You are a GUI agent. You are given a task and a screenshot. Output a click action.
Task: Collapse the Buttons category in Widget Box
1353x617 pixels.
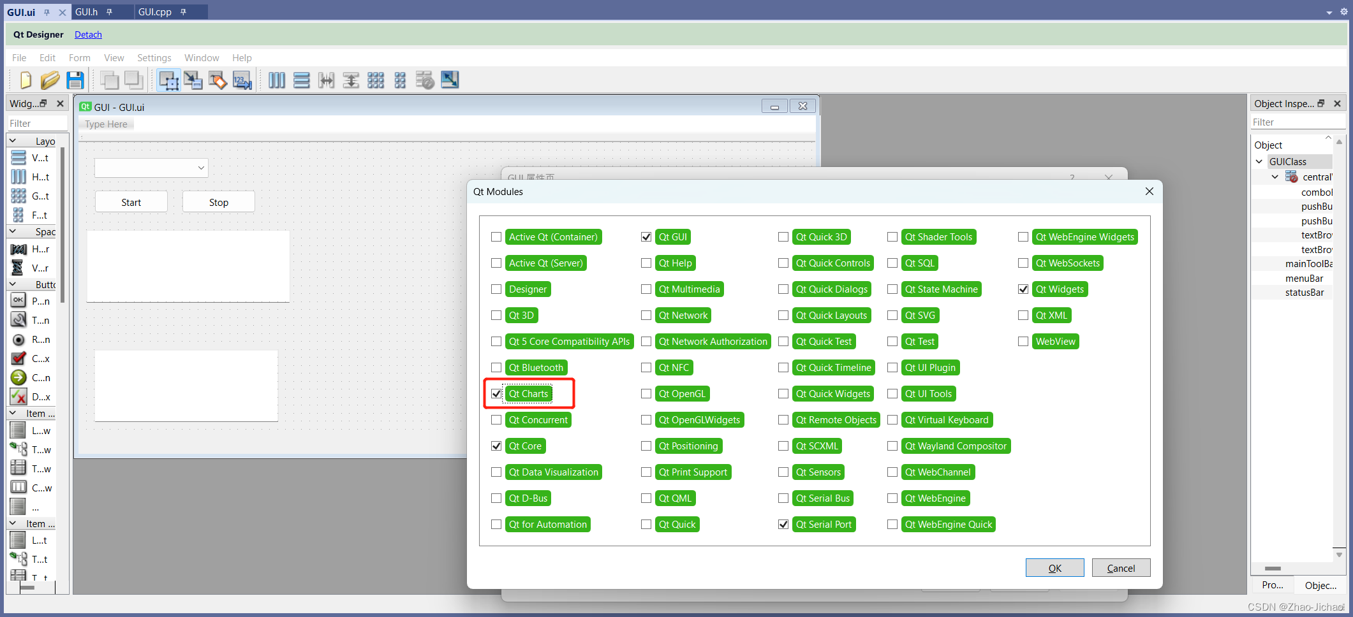click(x=13, y=284)
